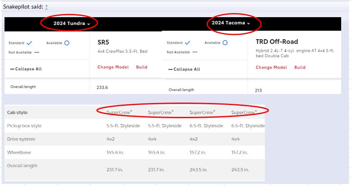Click the arrow link after 'Snakepilot said:'
This screenshot has height=186, width=351.
46,7
